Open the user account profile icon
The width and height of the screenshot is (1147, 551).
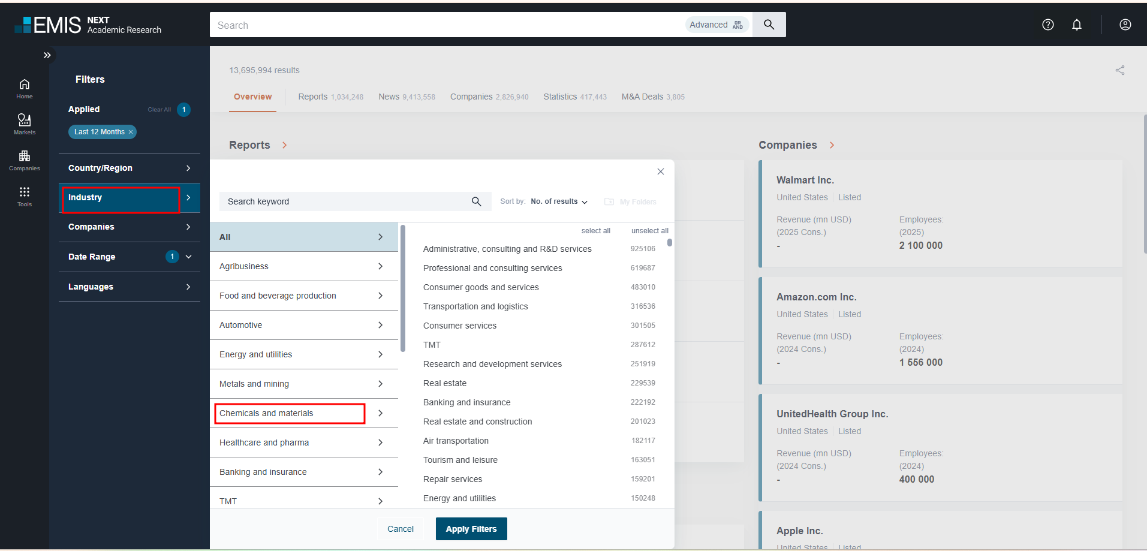click(x=1125, y=25)
